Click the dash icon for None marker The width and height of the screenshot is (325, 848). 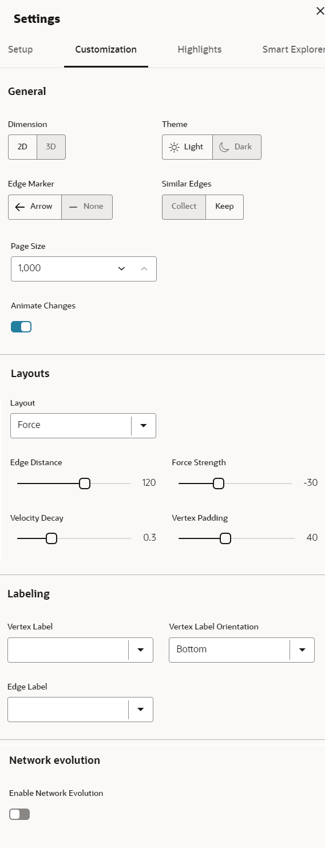point(73,207)
